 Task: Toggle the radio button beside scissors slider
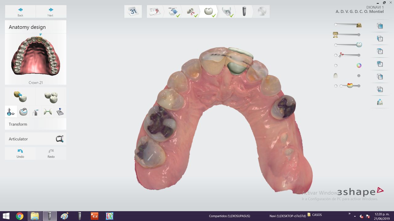pyautogui.click(x=336, y=55)
